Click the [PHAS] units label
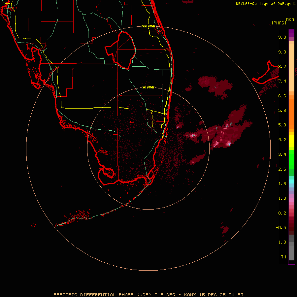Viewport: 297px width, 297px height. tap(279, 23)
